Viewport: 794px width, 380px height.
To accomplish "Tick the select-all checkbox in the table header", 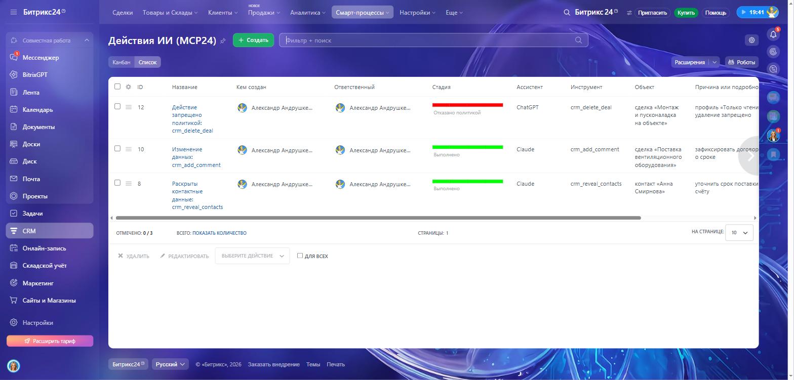I will click(117, 87).
